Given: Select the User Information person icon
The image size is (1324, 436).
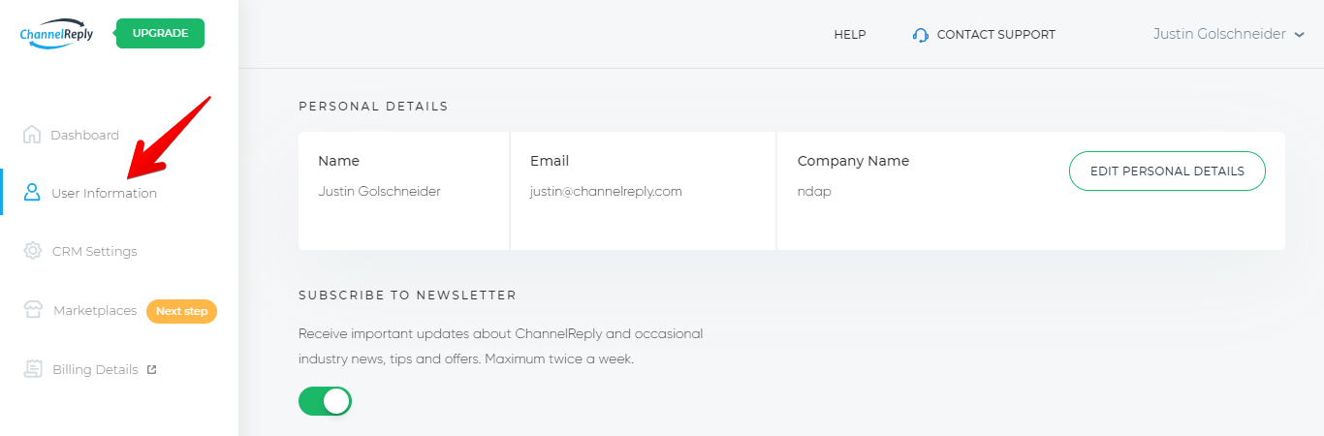Looking at the screenshot, I should pyautogui.click(x=32, y=193).
